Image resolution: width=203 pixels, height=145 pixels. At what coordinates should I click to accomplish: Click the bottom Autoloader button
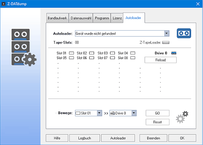118,138
